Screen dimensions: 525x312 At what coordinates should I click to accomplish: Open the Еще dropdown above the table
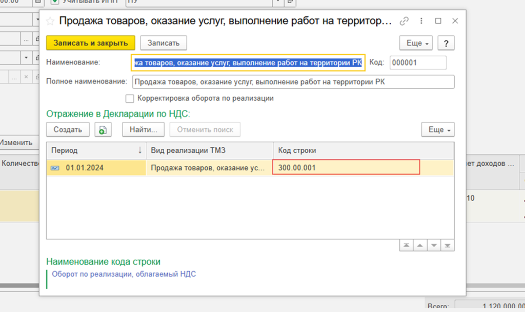[x=437, y=129]
